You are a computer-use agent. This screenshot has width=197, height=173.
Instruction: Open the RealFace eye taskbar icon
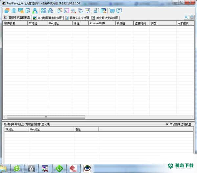(x=87, y=168)
